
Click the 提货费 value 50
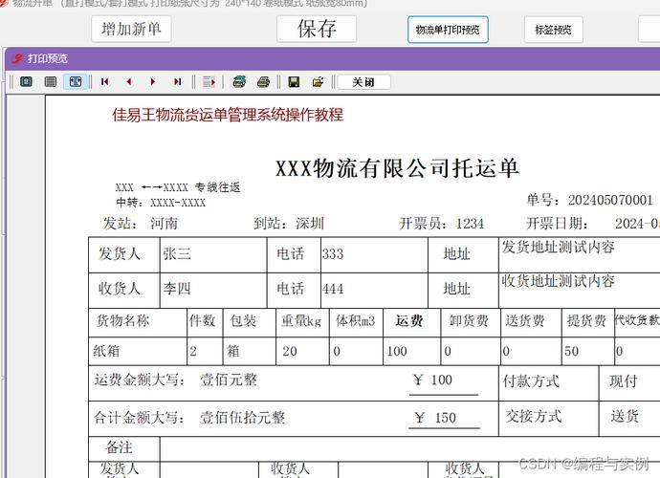[x=571, y=352]
